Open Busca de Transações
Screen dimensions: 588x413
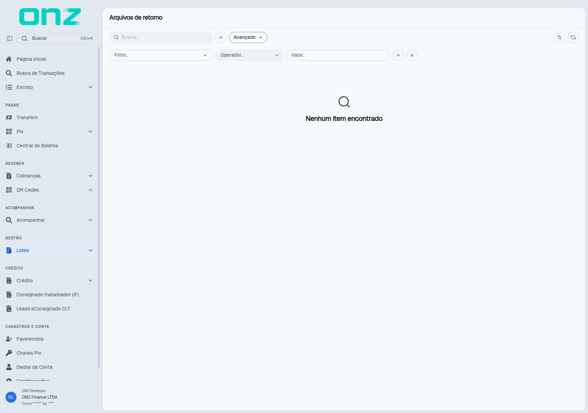[x=41, y=73]
